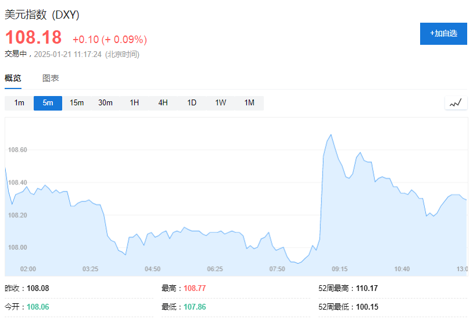Image resolution: width=473 pixels, height=323 pixels.
Task: Click the 108.40 y-axis label
Action: click(17, 183)
